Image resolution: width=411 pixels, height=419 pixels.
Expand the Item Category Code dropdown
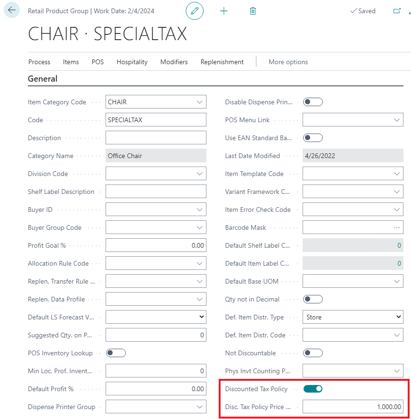click(x=199, y=102)
